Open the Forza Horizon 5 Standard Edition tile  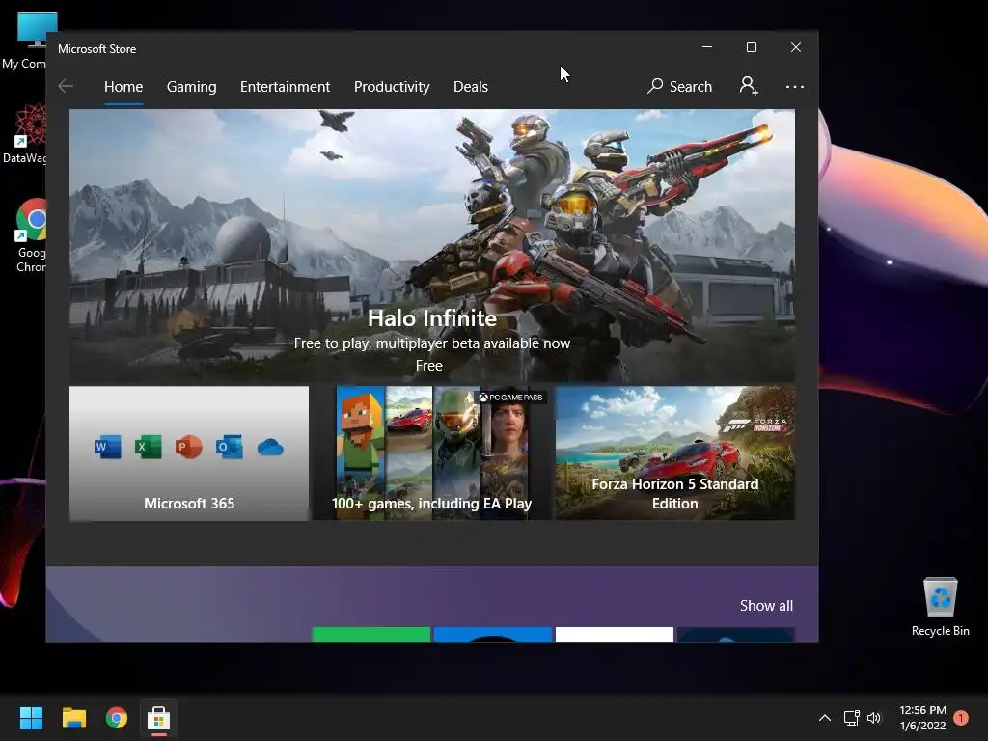[674, 453]
